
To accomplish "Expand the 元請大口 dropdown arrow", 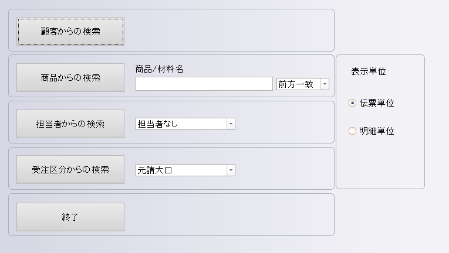I will click(231, 170).
